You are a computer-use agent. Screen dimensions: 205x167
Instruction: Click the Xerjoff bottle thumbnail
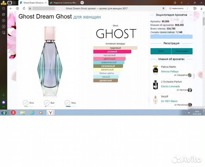[156, 100]
